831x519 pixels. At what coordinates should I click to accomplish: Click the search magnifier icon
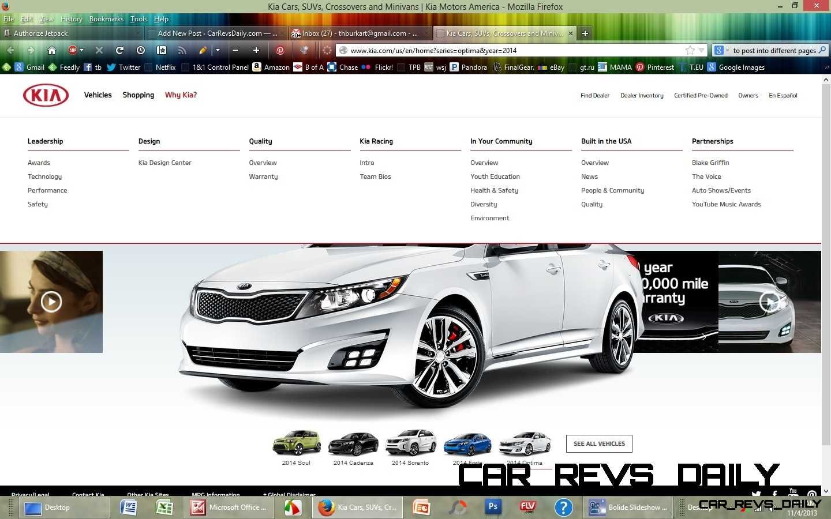click(x=822, y=50)
